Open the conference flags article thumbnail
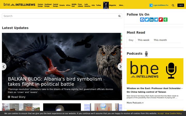This screenshot has width=186, height=116. coord(103,107)
